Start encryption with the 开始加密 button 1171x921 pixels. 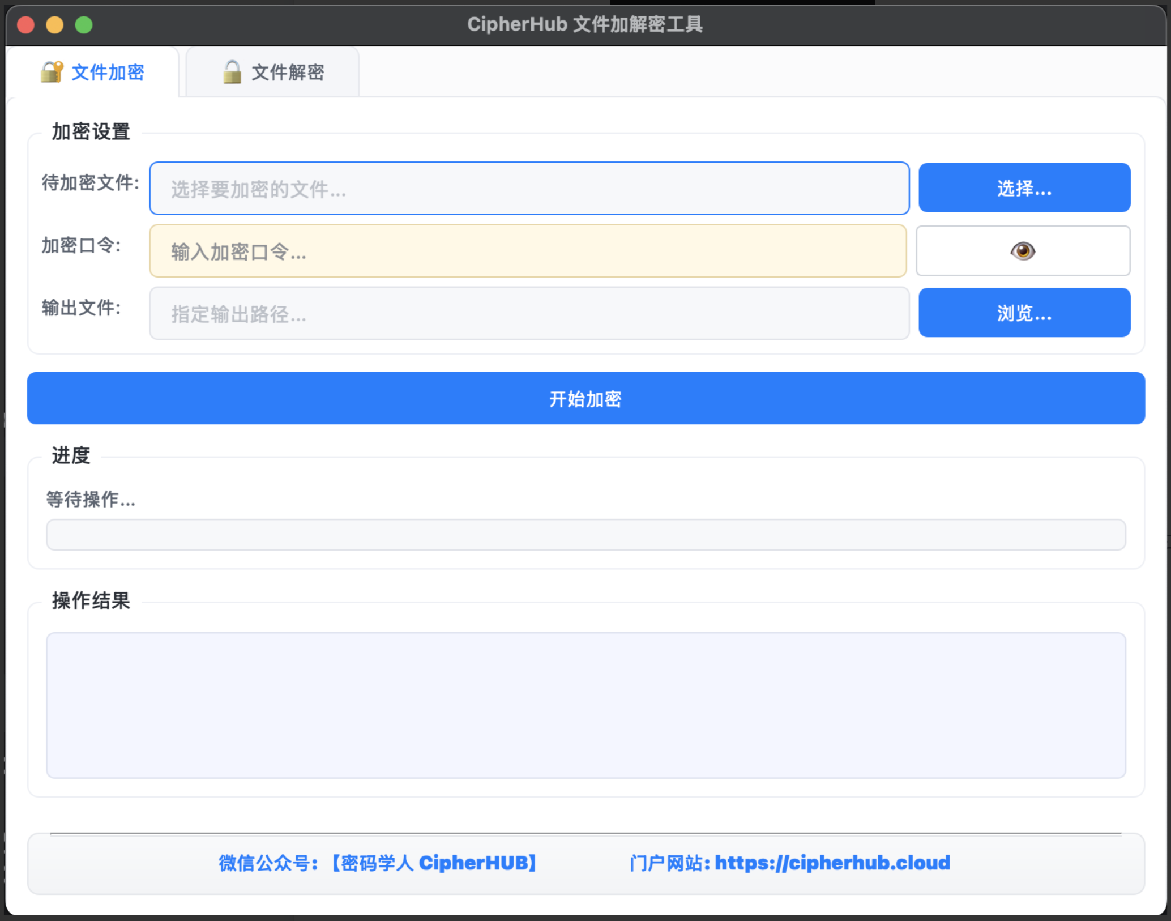[x=585, y=398]
